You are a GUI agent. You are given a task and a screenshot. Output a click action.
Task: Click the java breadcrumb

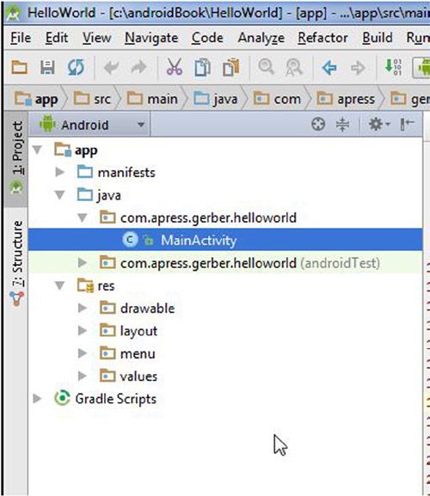tap(216, 100)
